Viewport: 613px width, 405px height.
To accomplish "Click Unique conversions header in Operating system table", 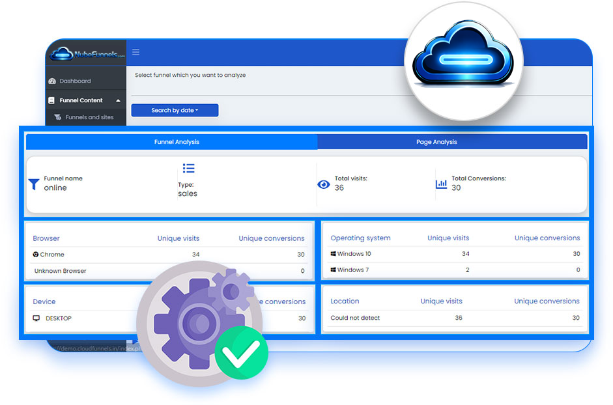I will coord(547,238).
